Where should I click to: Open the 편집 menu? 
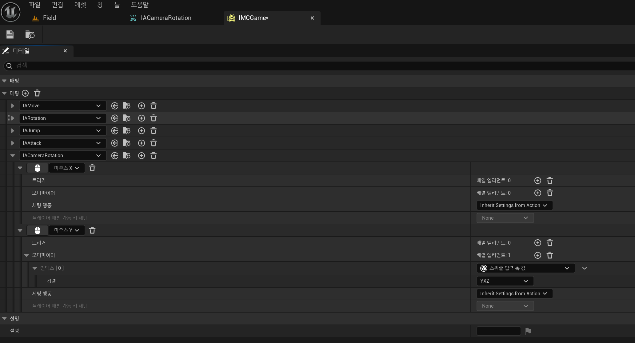pos(57,5)
